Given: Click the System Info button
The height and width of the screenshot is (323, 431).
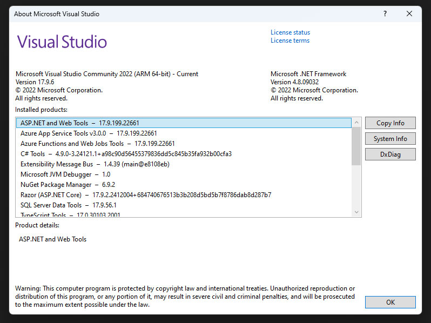Looking at the screenshot, I should coord(390,139).
